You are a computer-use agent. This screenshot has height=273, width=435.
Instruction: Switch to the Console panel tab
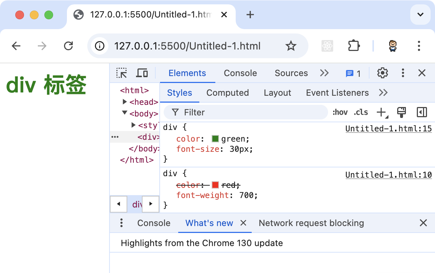[x=240, y=73]
